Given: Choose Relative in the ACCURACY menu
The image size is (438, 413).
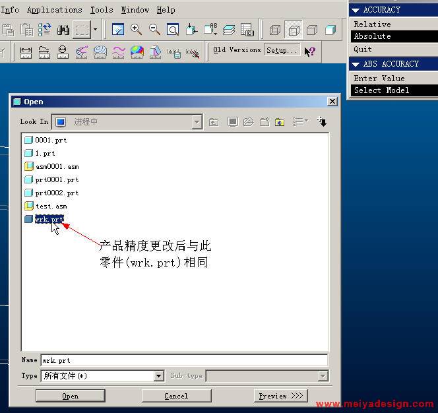Looking at the screenshot, I should click(x=372, y=24).
